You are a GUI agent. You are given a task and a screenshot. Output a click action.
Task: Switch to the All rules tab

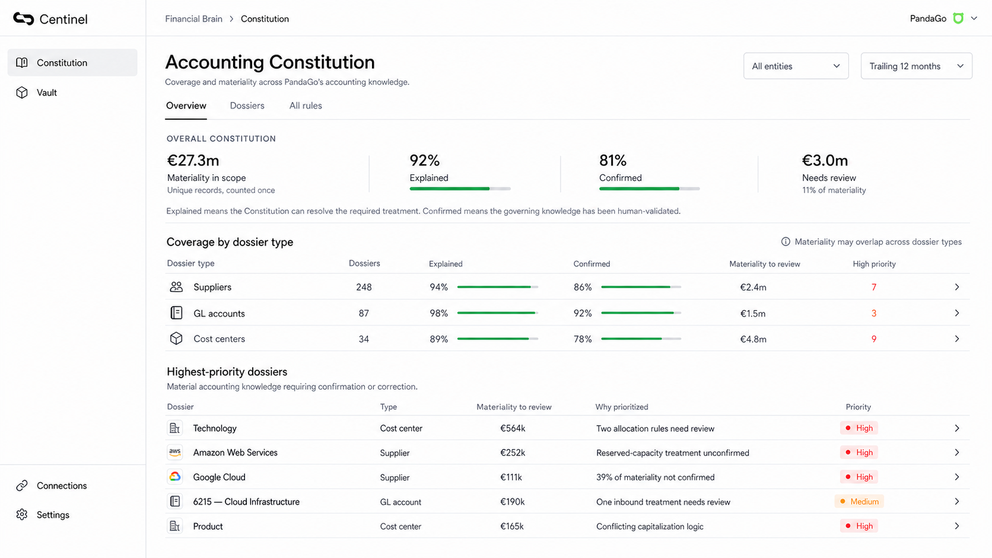pyautogui.click(x=306, y=106)
